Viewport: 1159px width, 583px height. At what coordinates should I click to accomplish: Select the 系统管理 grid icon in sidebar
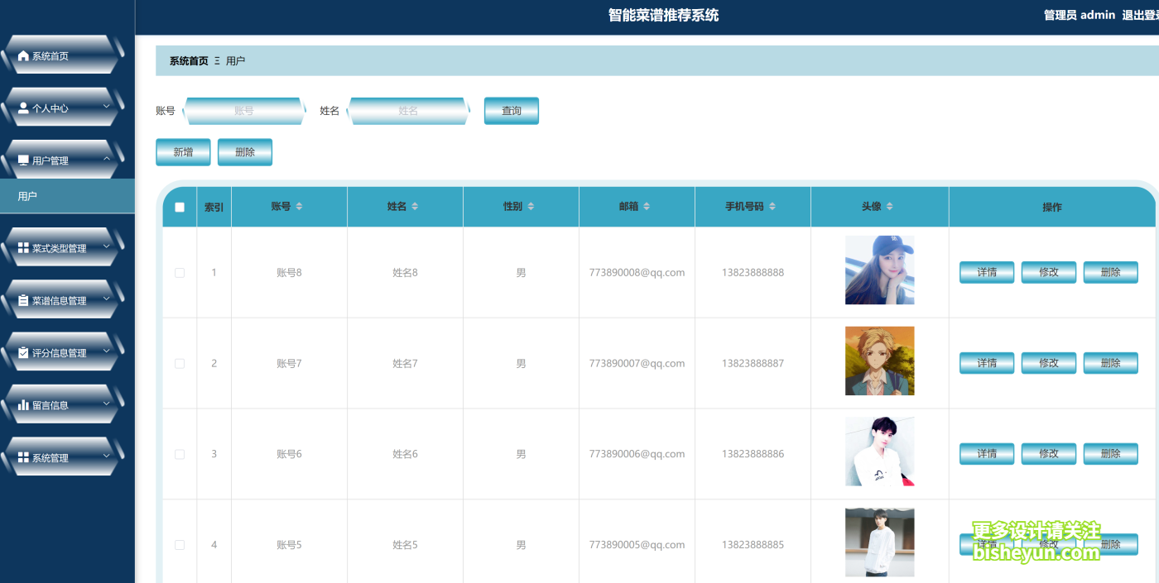click(22, 456)
